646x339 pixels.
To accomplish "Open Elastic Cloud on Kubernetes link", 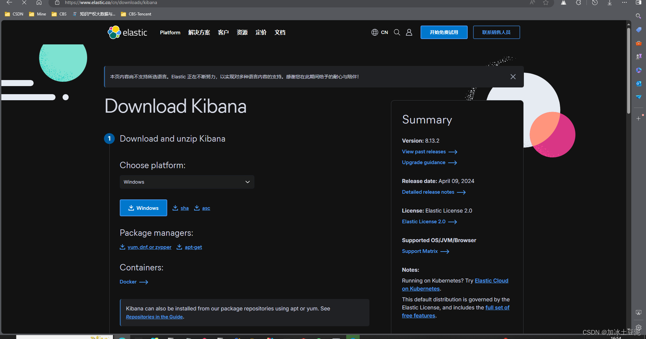I will (491, 280).
